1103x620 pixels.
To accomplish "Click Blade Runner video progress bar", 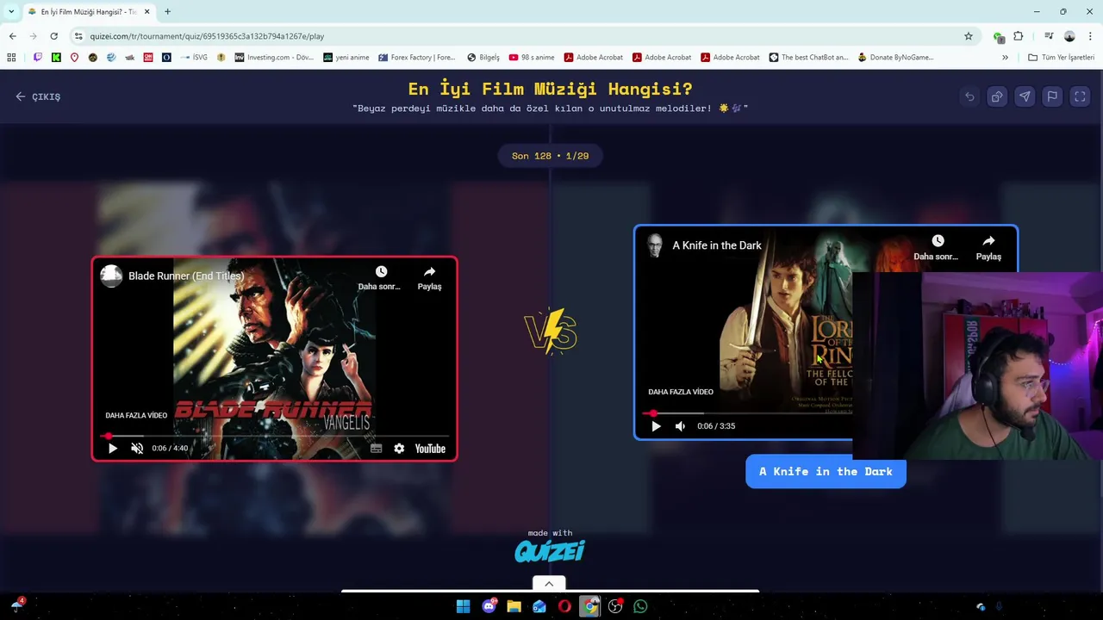I will (275, 436).
